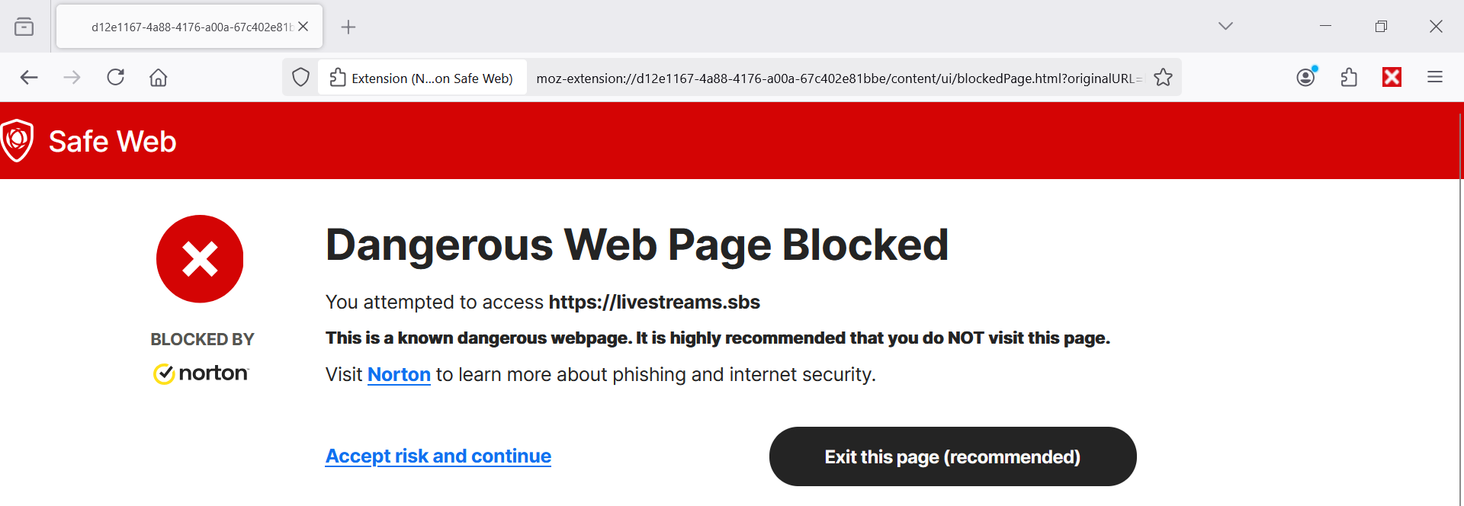This screenshot has width=1464, height=506.
Task: Click the forward navigation arrow
Action: coord(72,77)
